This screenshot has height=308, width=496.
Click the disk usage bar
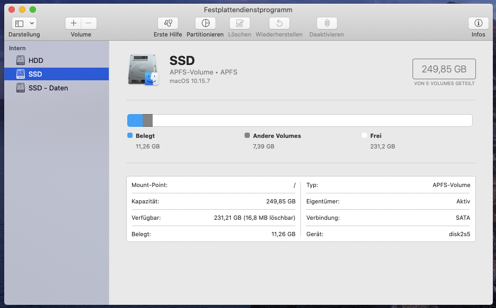click(x=300, y=120)
